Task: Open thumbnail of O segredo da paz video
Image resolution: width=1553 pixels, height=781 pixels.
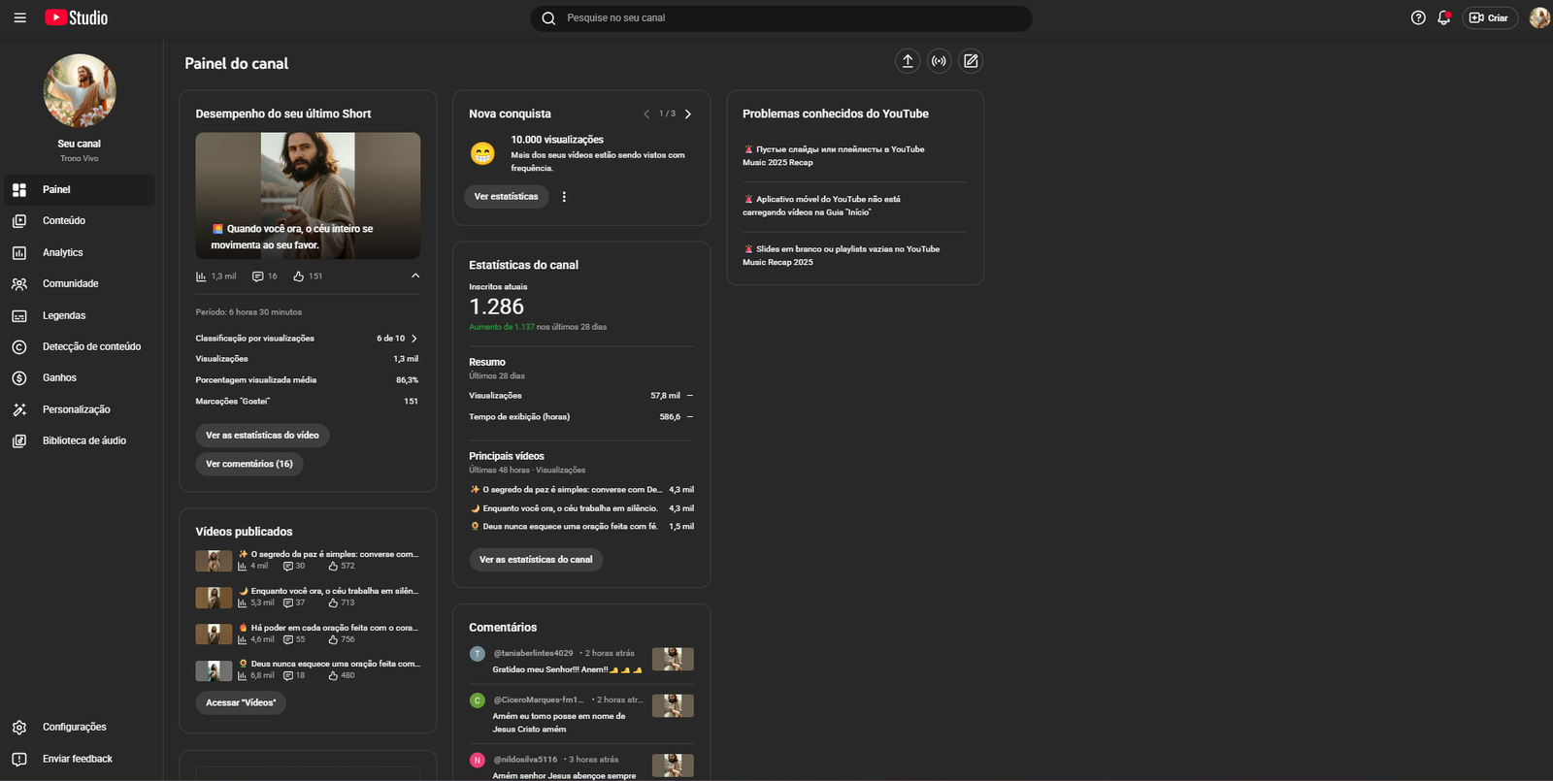Action: tap(214, 561)
